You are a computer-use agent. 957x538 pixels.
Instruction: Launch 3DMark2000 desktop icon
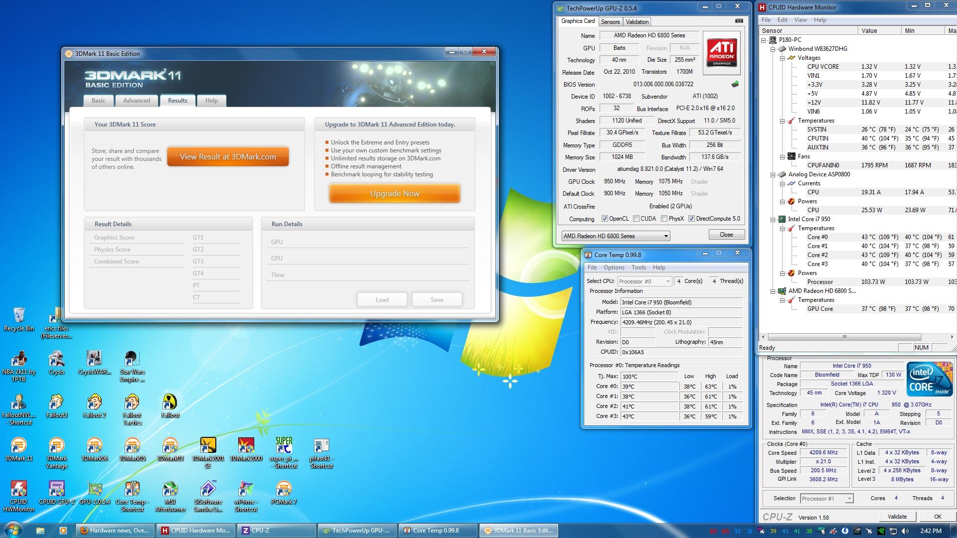click(x=246, y=449)
